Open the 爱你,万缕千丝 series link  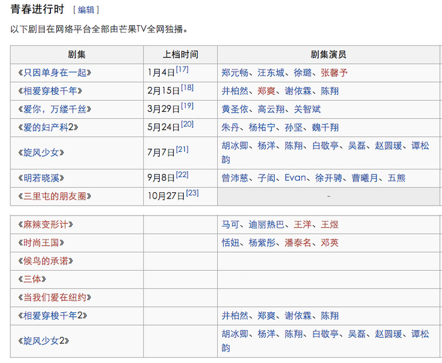pos(53,109)
